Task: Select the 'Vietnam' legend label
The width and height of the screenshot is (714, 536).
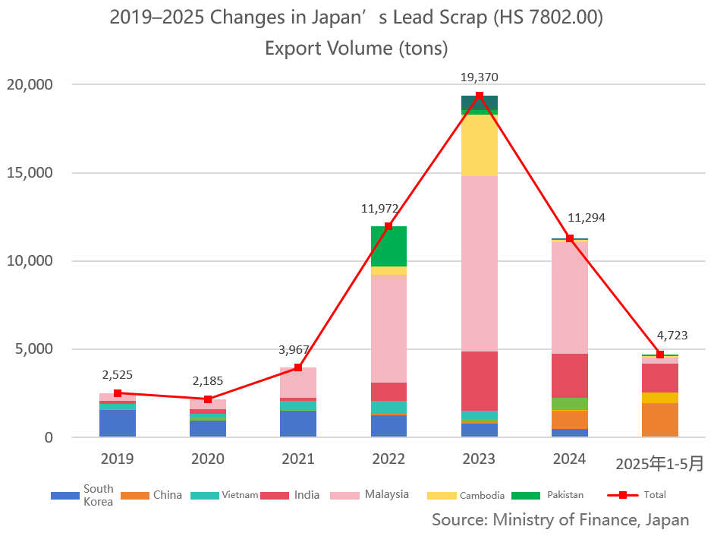Action: coord(240,495)
